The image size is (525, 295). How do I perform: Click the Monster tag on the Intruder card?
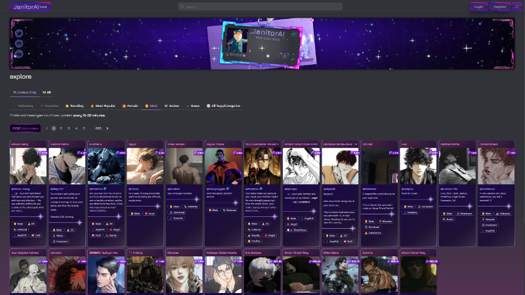click(x=385, y=222)
